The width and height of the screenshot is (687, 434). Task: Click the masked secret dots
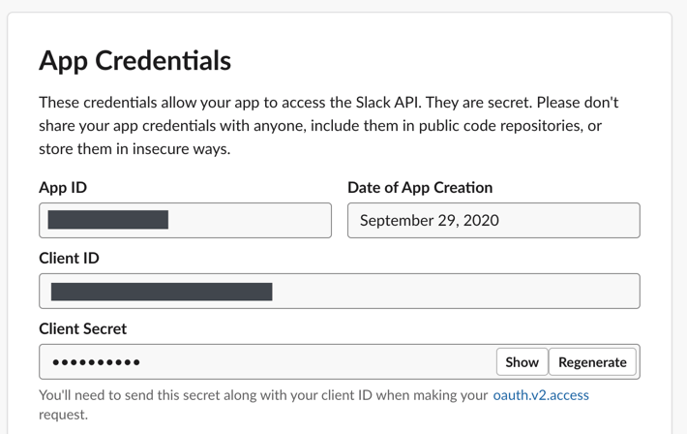(x=96, y=362)
